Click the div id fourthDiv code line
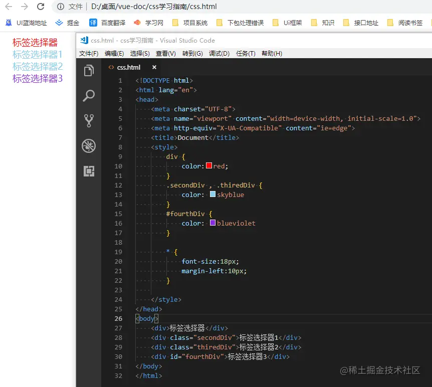This screenshot has height=387, width=432. [x=221, y=356]
